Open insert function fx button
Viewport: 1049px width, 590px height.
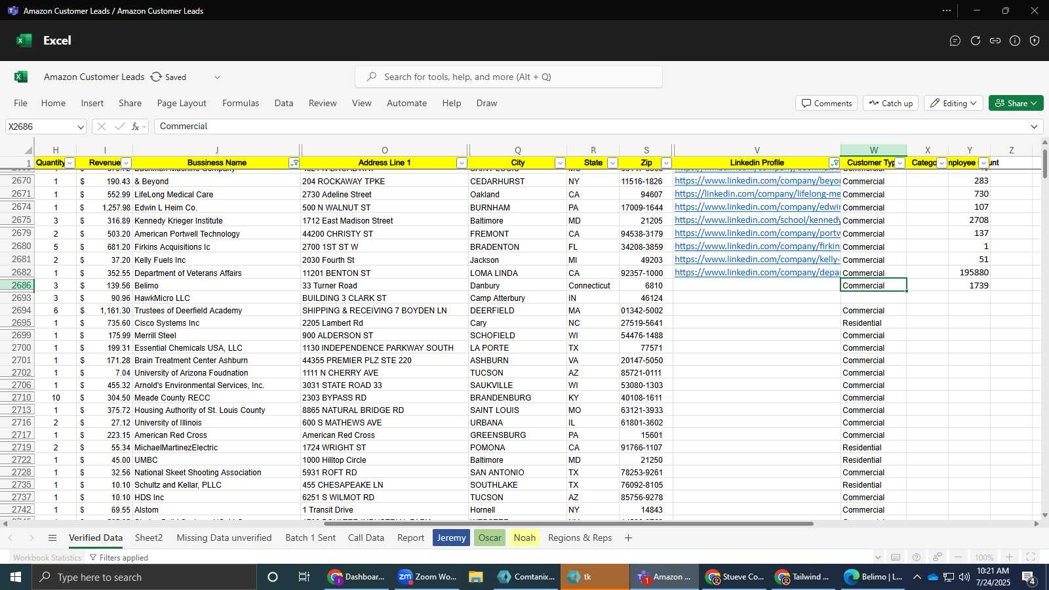136,127
